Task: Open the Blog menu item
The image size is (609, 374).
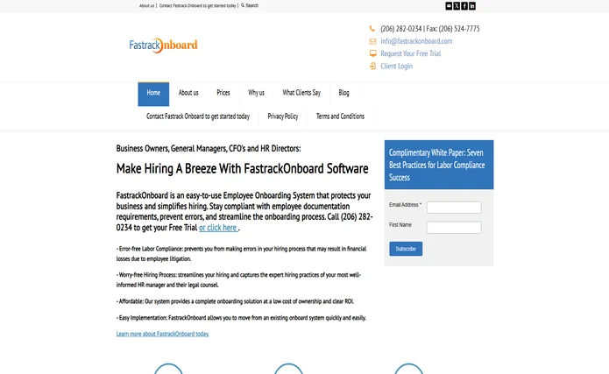Action: 343,93
